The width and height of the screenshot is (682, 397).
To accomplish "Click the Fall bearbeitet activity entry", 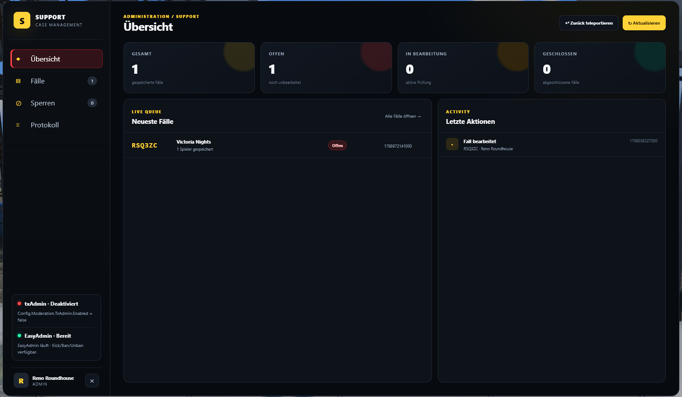I will 551,144.
